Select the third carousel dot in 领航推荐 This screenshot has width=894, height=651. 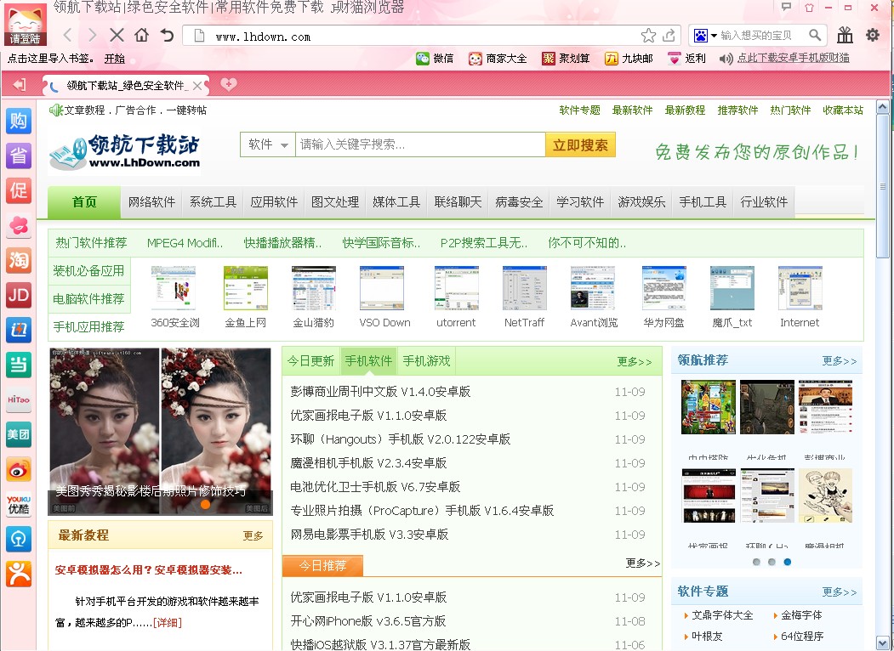click(x=788, y=562)
